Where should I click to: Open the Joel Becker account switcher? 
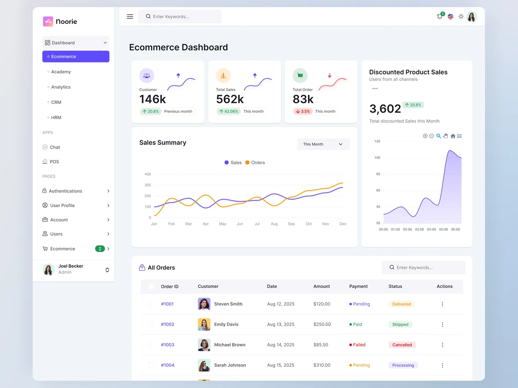(x=107, y=270)
